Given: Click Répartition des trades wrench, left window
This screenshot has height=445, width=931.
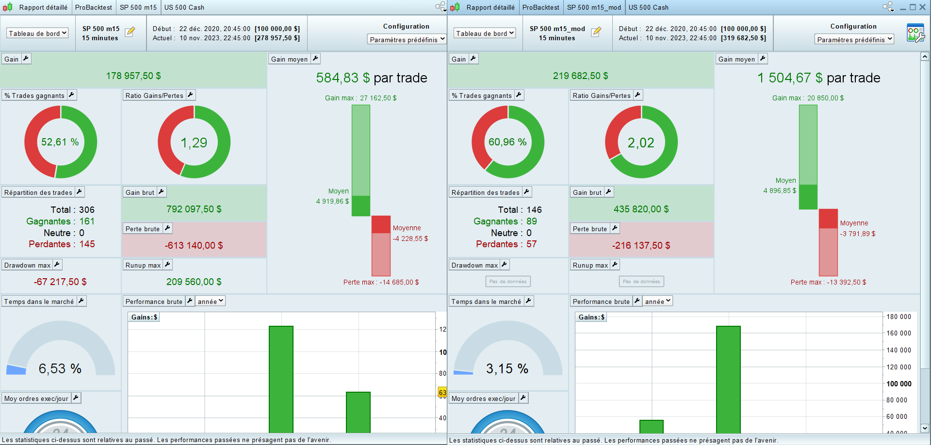Looking at the screenshot, I should pyautogui.click(x=80, y=192).
